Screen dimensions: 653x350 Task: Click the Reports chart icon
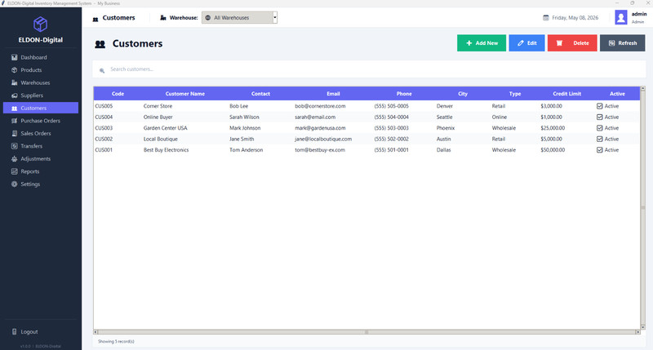coord(14,171)
